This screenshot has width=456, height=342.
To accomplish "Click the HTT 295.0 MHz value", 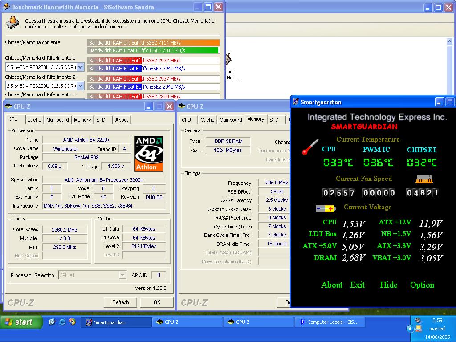I will [x=65, y=247].
